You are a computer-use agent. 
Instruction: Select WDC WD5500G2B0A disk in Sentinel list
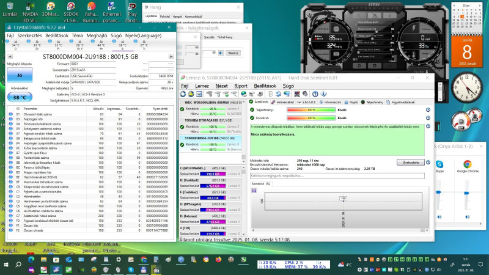point(210,108)
